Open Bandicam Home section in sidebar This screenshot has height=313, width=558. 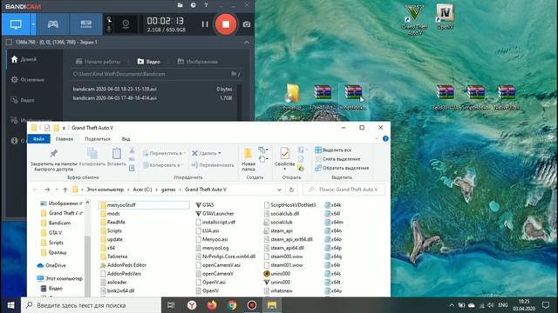[x=24, y=59]
